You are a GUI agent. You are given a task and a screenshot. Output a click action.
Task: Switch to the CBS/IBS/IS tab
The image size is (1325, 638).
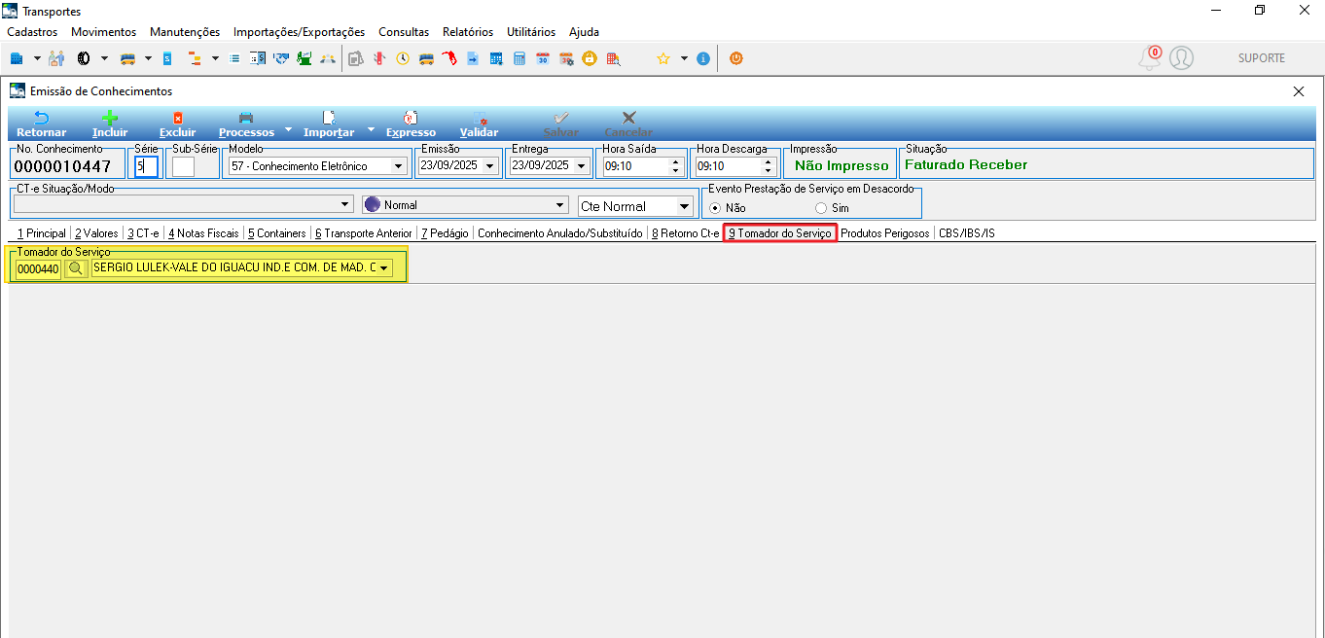click(967, 233)
